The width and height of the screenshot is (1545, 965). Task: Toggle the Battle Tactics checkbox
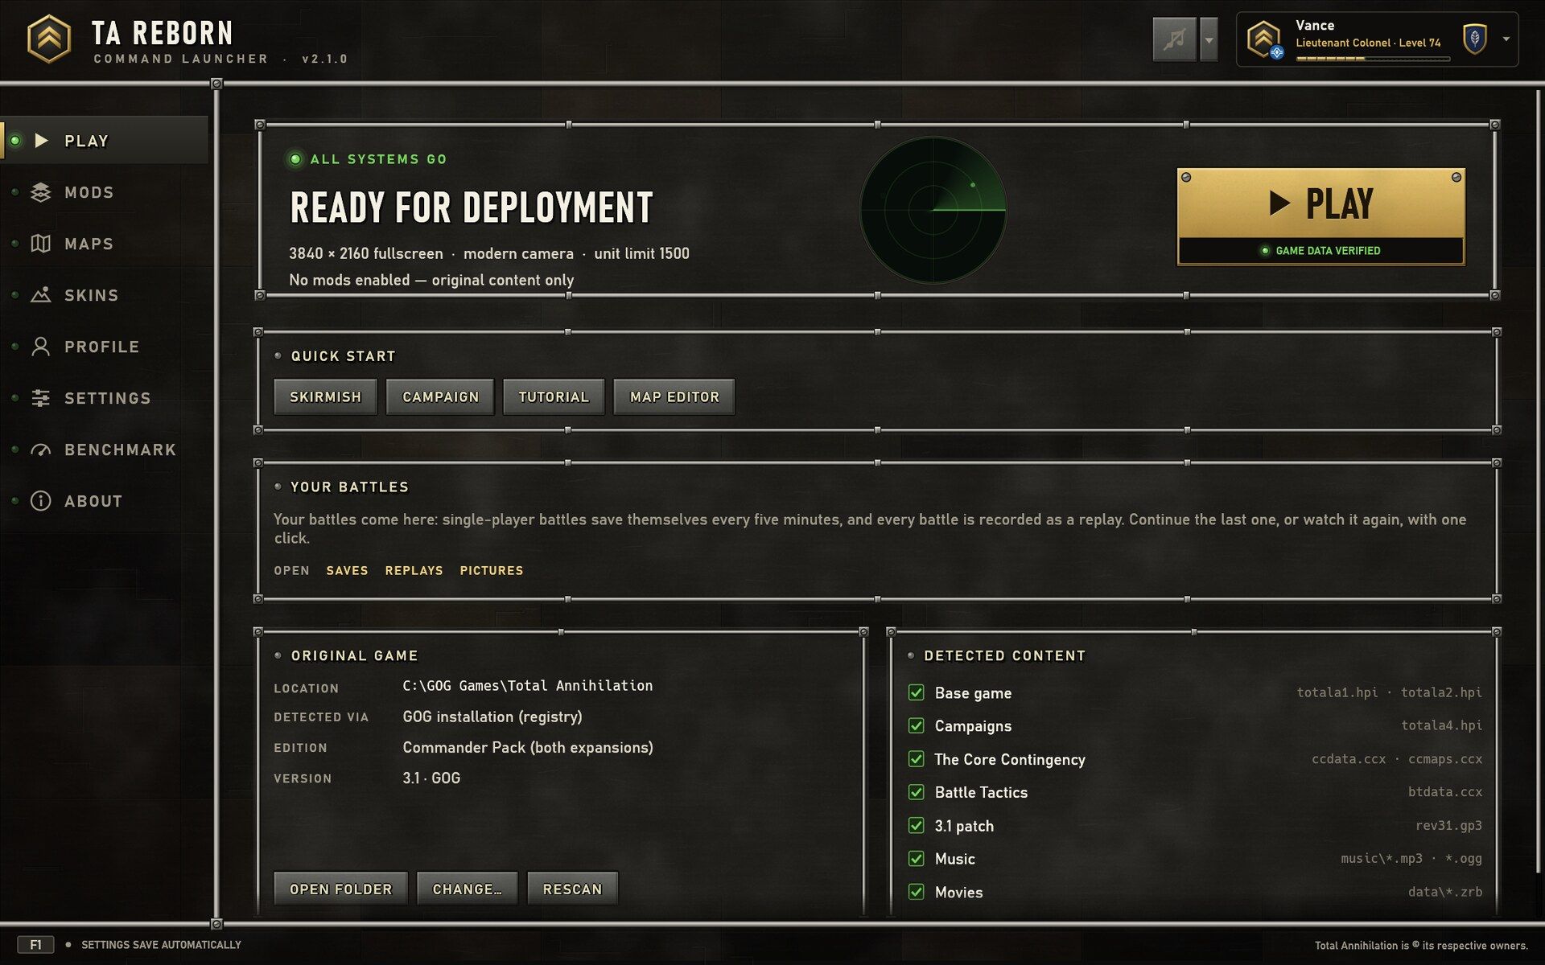point(916,792)
